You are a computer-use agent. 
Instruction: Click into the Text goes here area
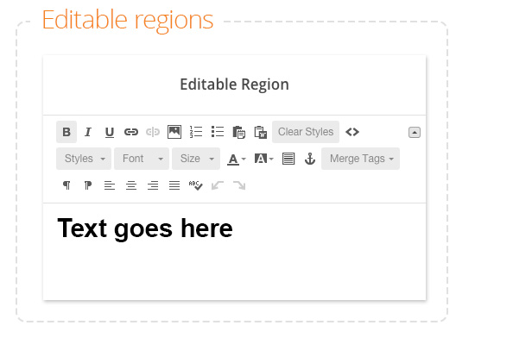[x=234, y=251]
